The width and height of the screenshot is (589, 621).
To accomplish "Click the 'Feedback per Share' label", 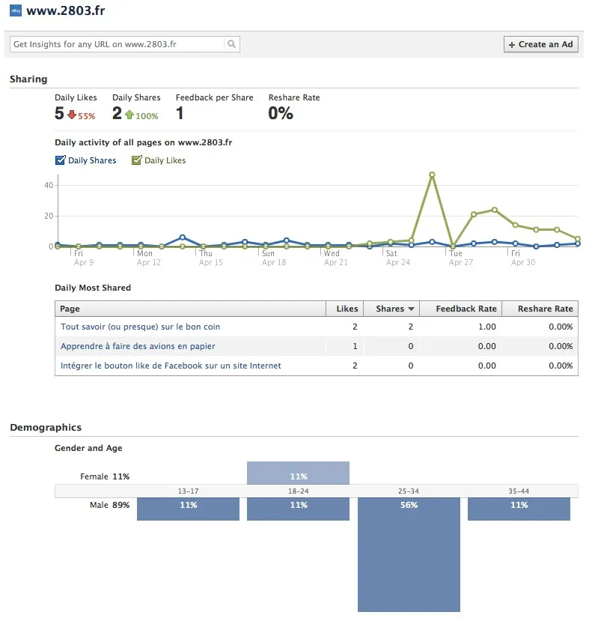I will (x=214, y=97).
